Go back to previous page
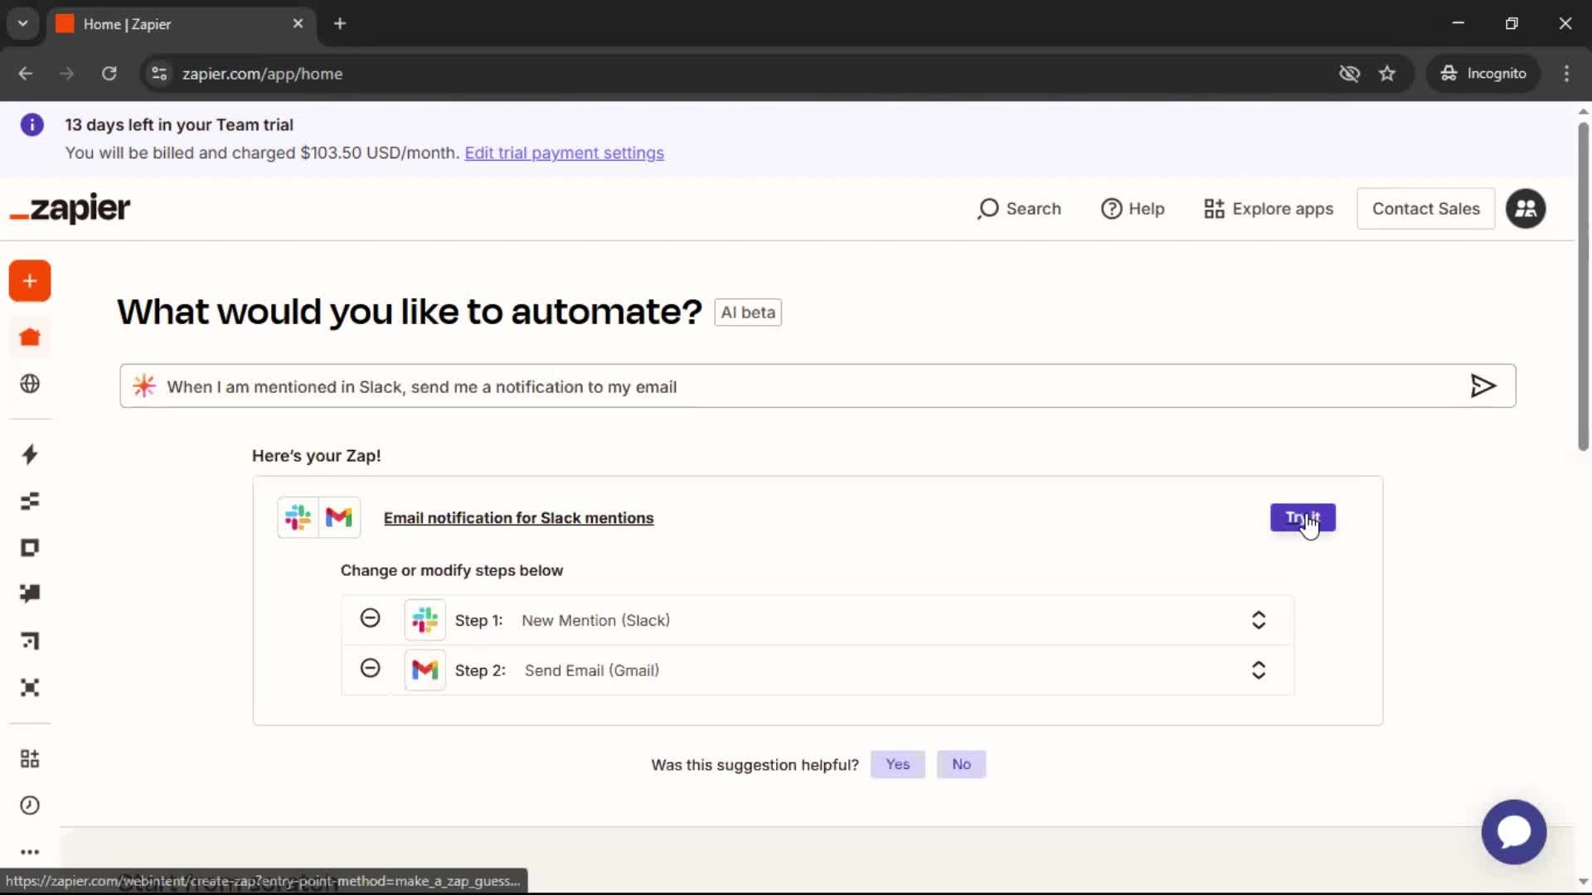Image resolution: width=1592 pixels, height=895 pixels. [x=26, y=74]
